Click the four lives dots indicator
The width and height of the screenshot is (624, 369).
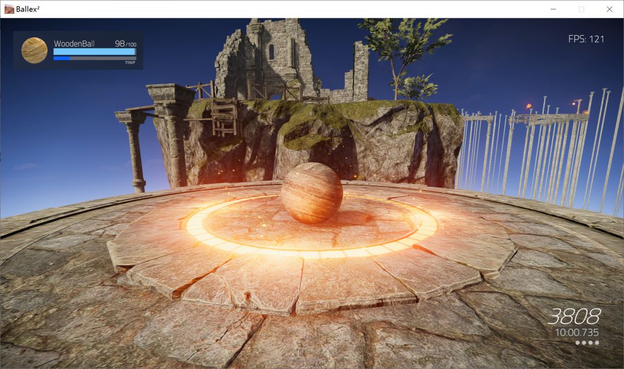click(587, 343)
